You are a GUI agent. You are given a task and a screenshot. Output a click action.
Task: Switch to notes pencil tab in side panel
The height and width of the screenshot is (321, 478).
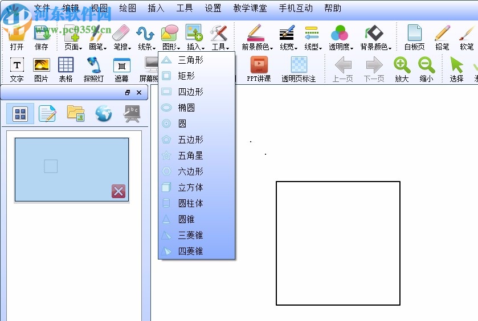(x=47, y=114)
